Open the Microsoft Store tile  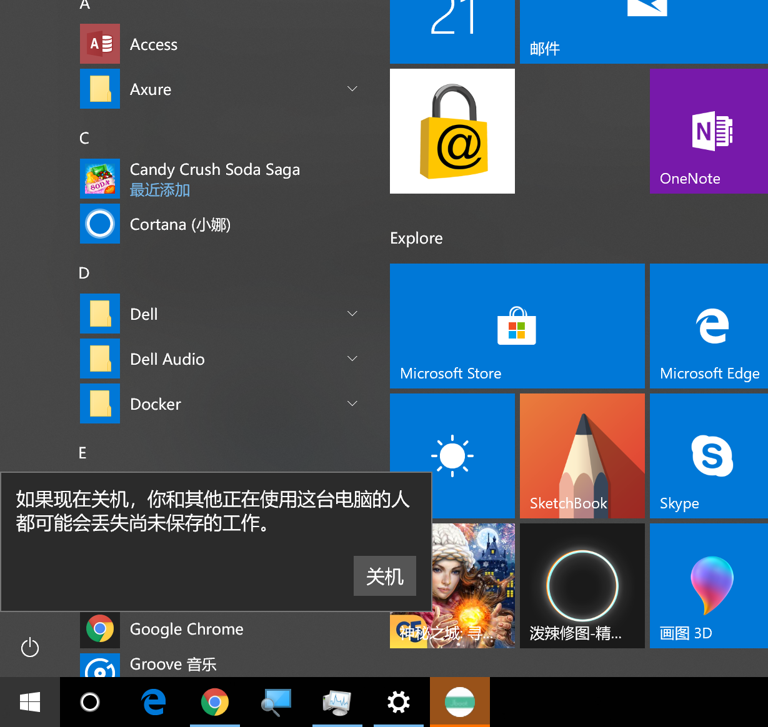(517, 326)
